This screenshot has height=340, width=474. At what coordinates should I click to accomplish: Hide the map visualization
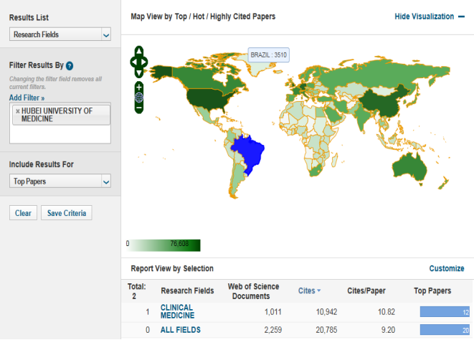point(429,16)
